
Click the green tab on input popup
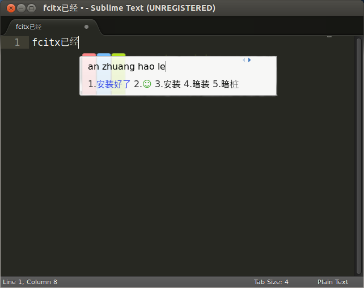pyautogui.click(x=118, y=55)
